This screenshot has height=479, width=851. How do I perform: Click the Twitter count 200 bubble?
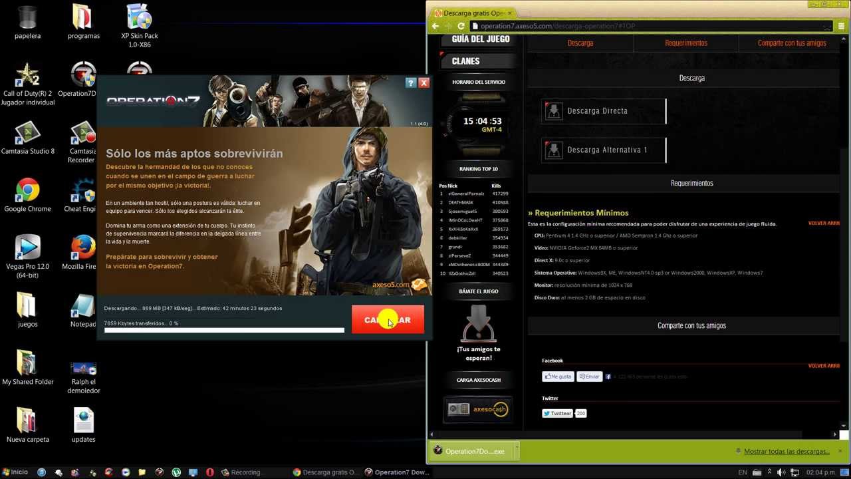click(580, 413)
